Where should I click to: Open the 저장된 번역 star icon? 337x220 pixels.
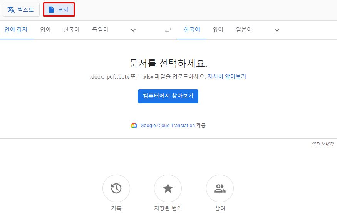(x=168, y=188)
